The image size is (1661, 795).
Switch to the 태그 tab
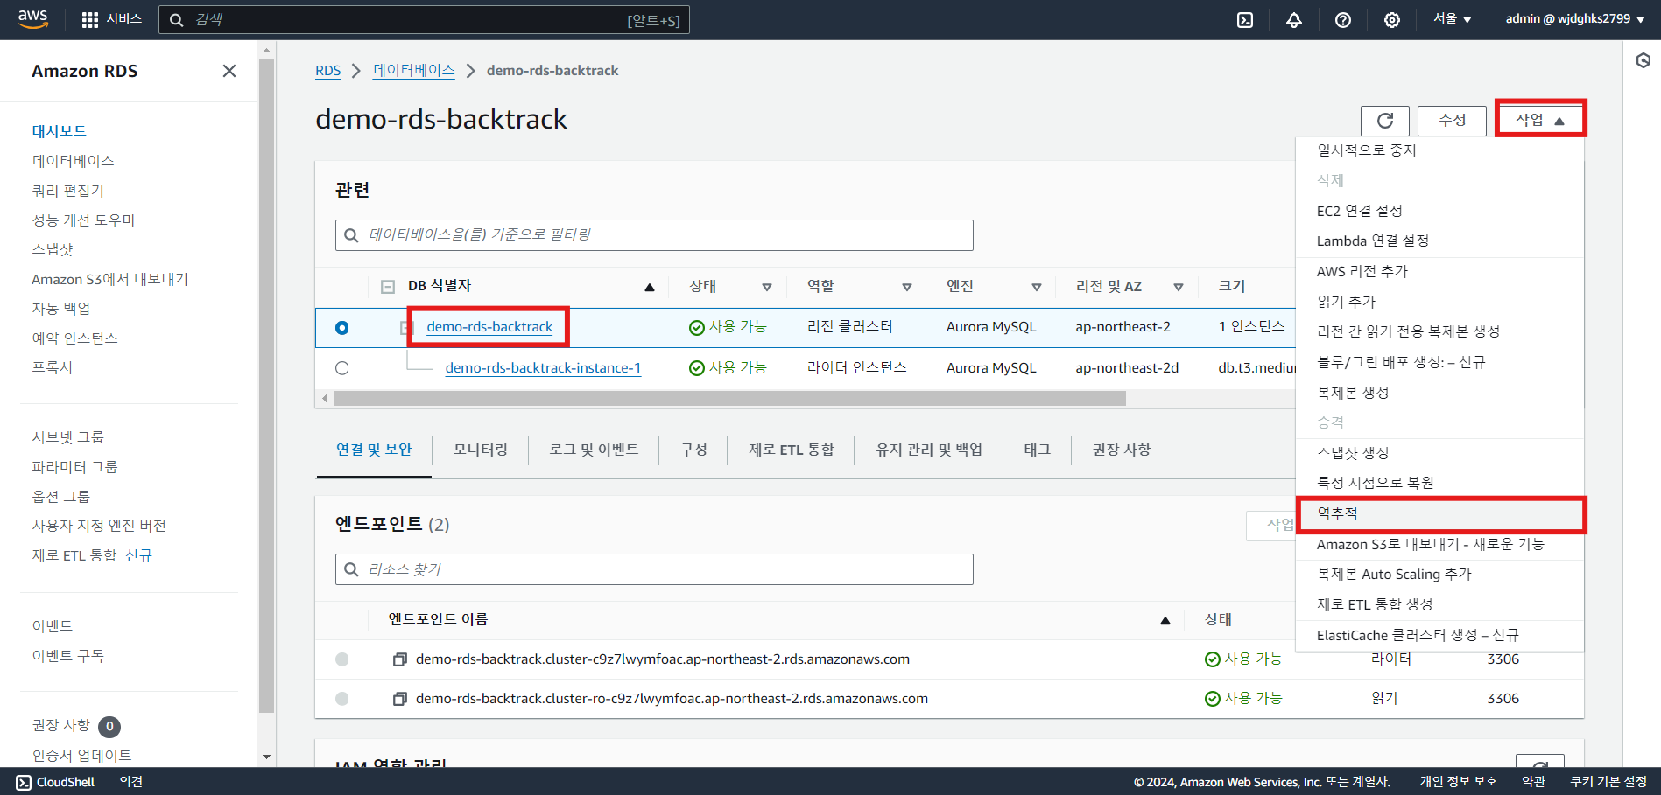tap(1037, 450)
